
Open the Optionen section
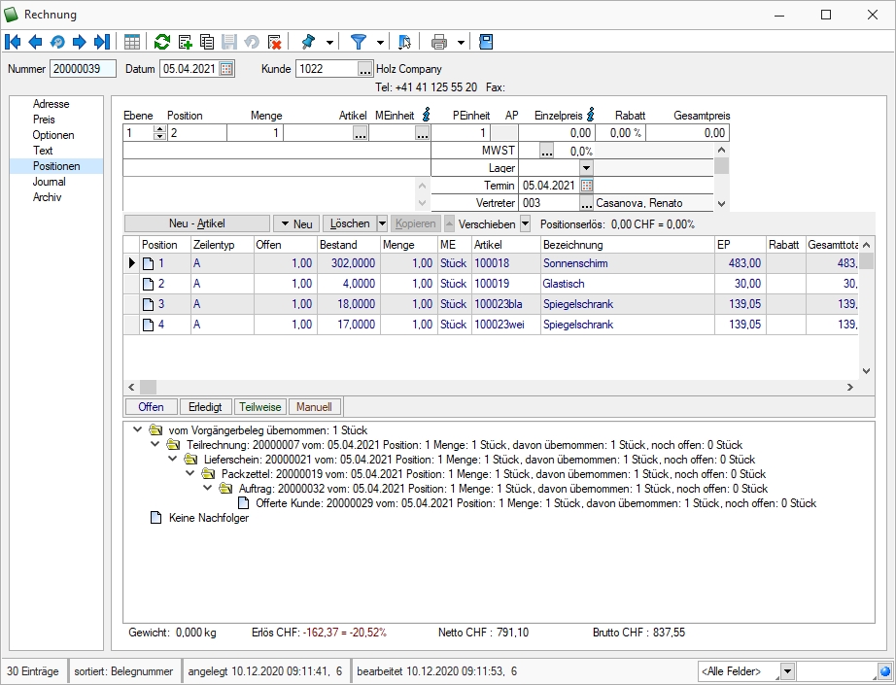pos(53,135)
